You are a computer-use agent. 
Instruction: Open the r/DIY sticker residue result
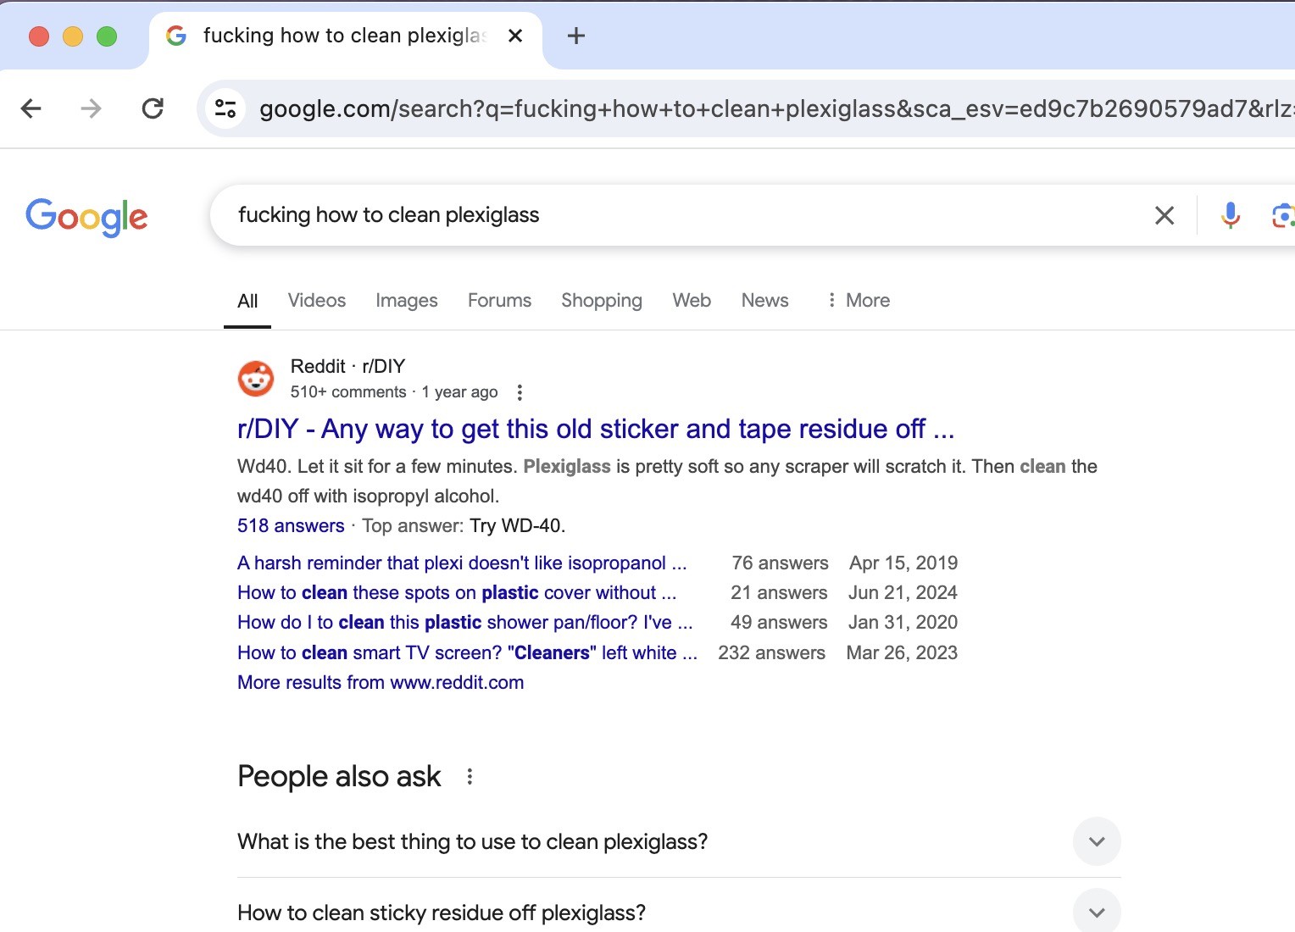[595, 429]
